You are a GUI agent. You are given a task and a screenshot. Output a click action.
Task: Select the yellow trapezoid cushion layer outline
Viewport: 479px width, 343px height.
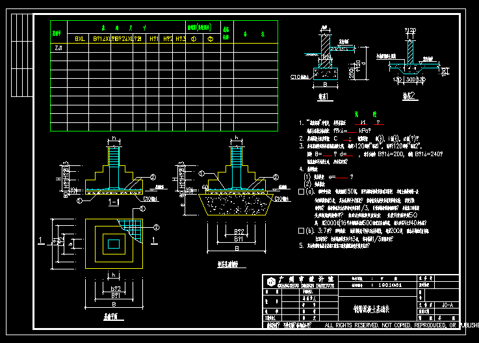click(x=236, y=205)
